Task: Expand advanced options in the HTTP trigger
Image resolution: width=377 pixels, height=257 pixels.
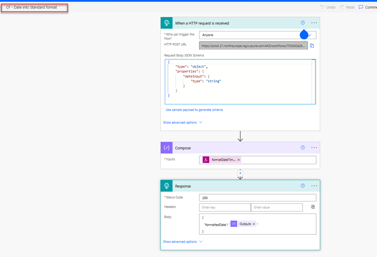Action: coord(183,122)
